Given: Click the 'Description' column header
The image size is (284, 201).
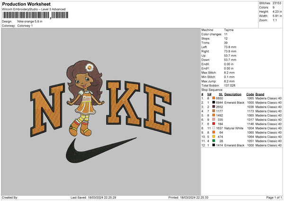Looking at the screenshot, I should click(x=233, y=94).
